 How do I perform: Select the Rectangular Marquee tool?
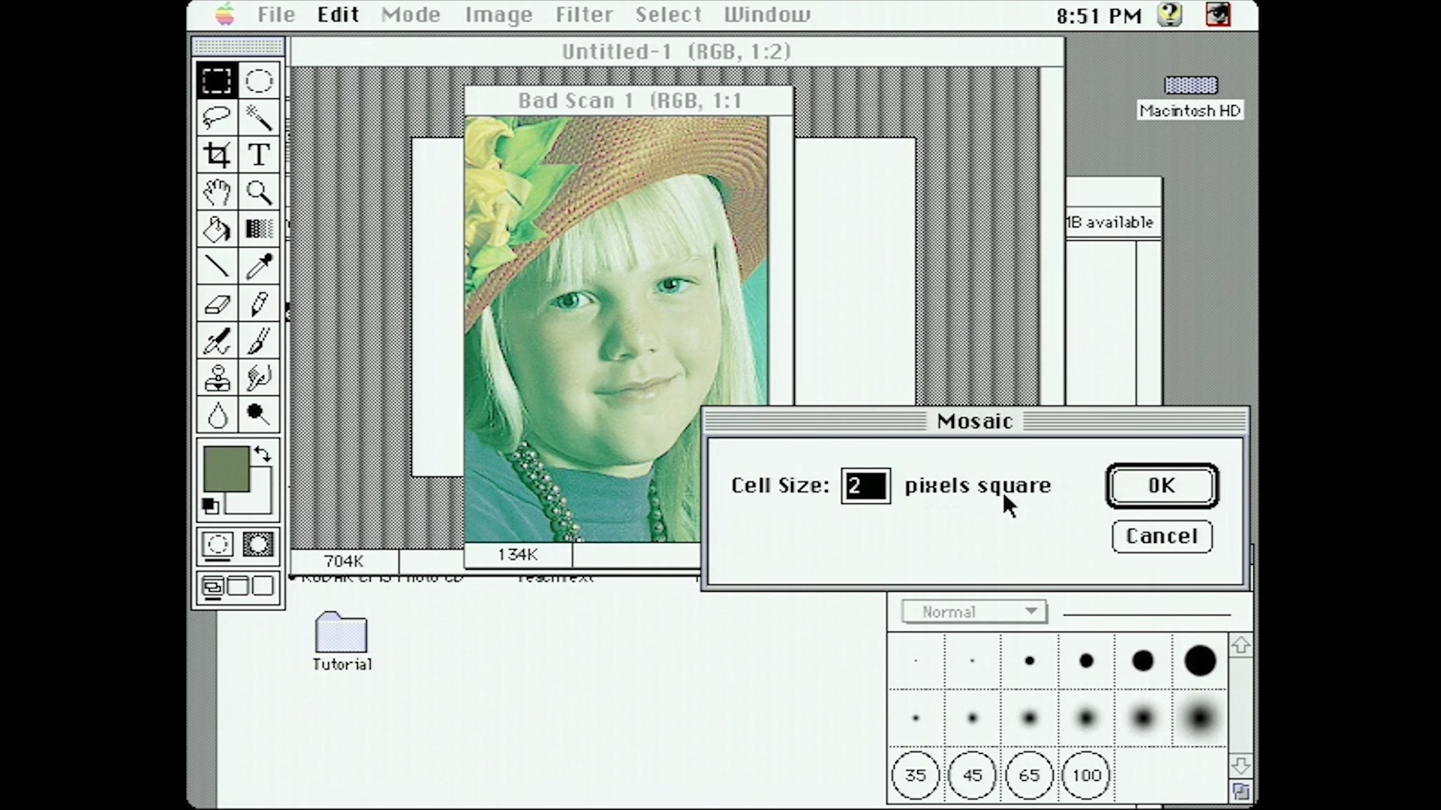tap(217, 80)
